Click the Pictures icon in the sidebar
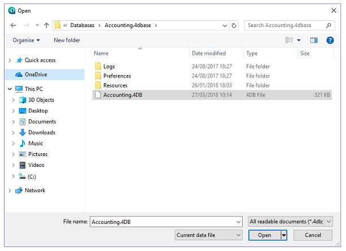Viewport: 346px width, 251px height. point(23,154)
